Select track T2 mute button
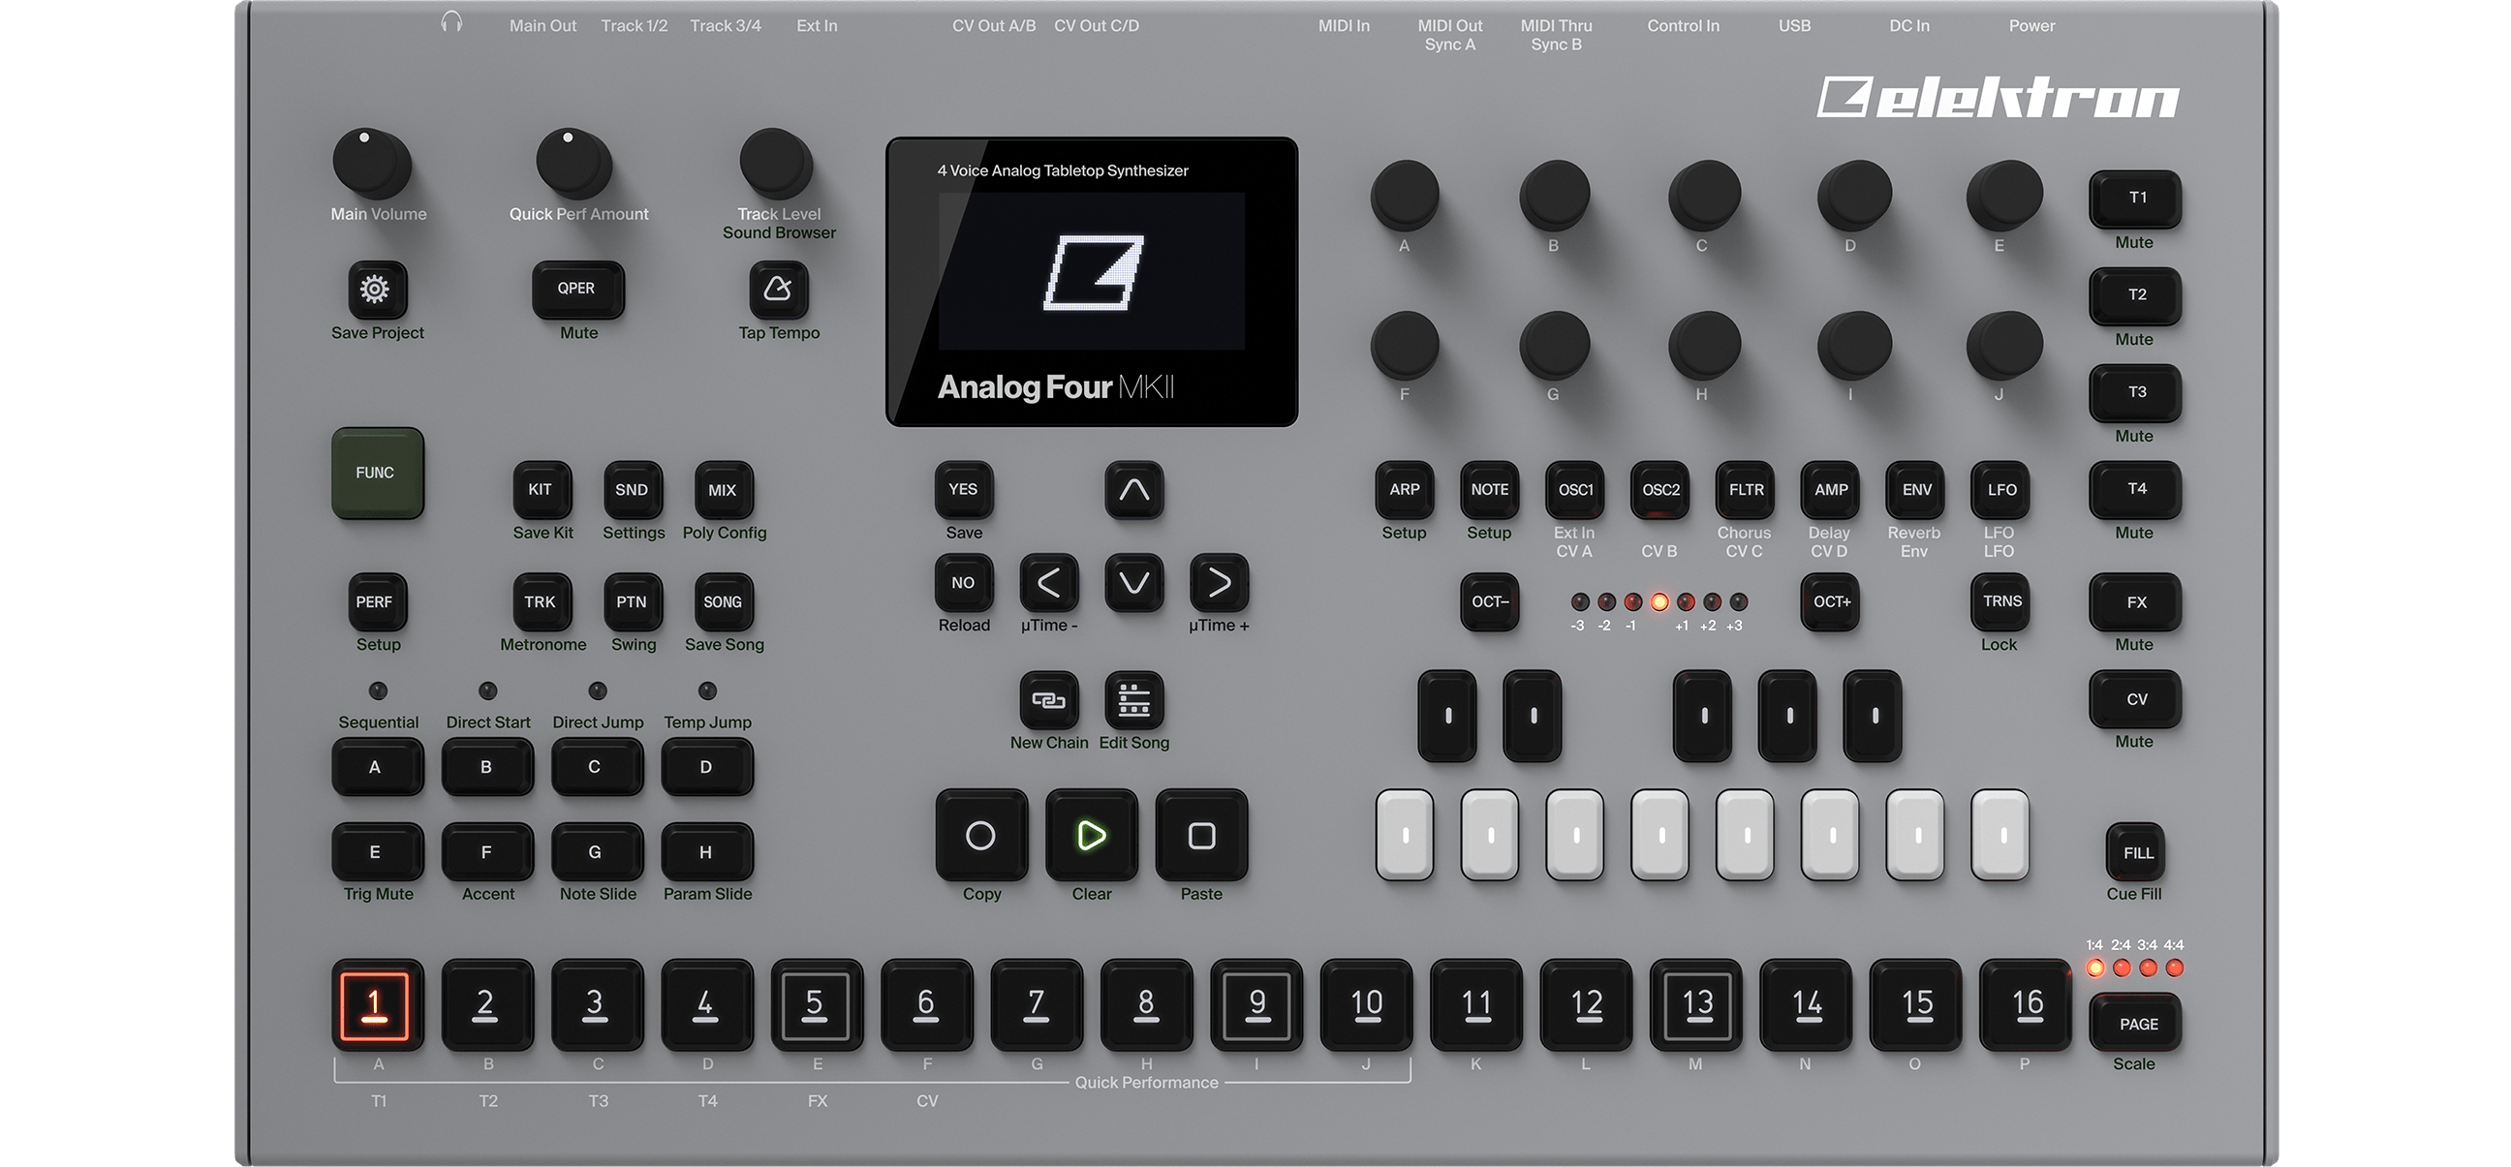The image size is (2511, 1167). (x=2136, y=296)
